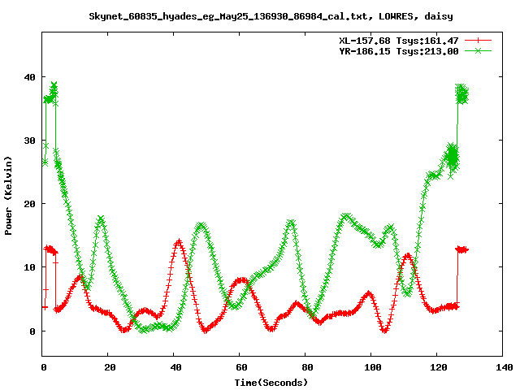This screenshot has height=390, width=520.
Task: Click y-axis tick label 40
Action: click(29, 77)
